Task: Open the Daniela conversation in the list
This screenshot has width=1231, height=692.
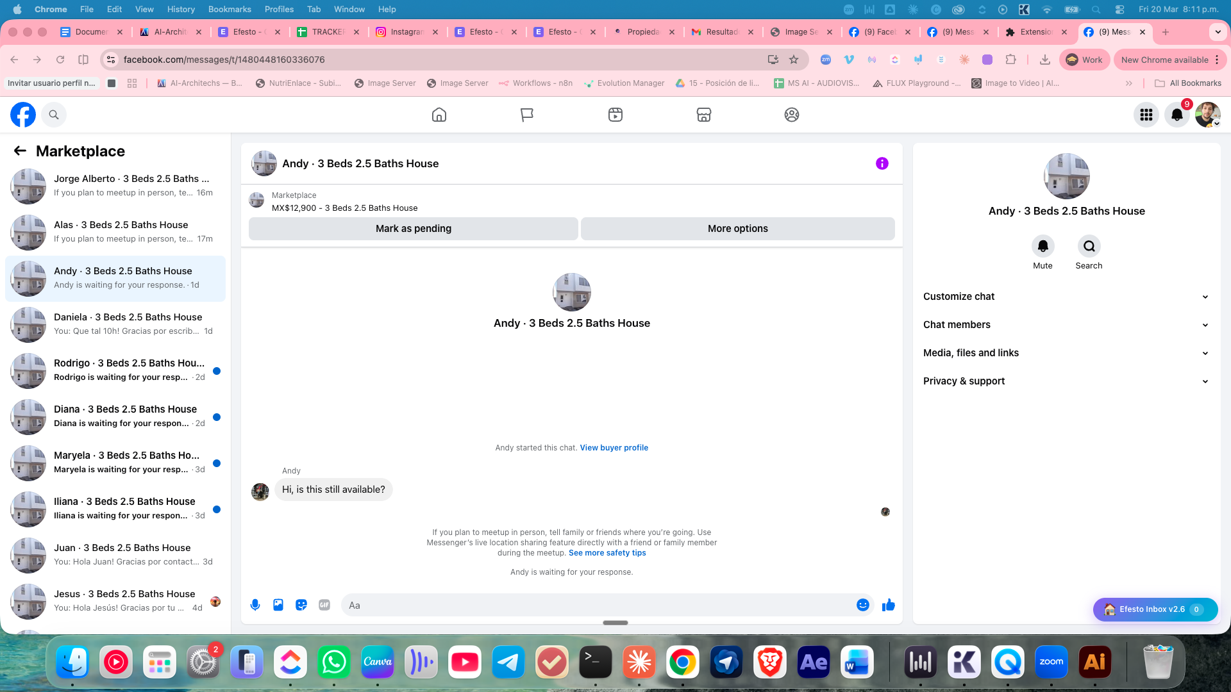Action: (115, 324)
